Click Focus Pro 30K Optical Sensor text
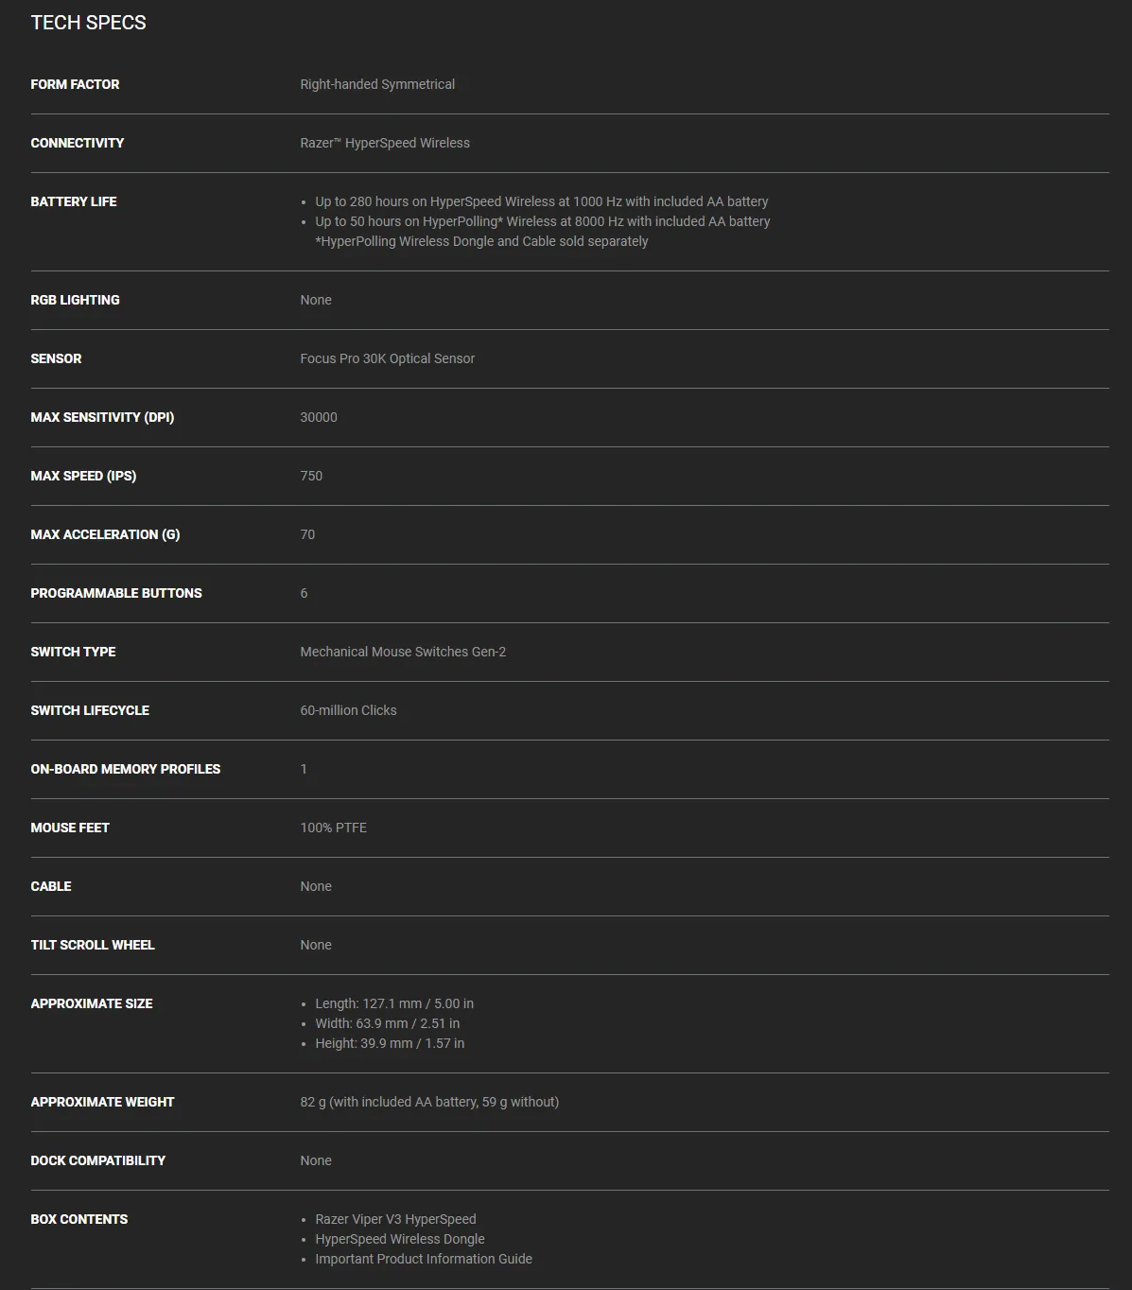 coord(388,358)
